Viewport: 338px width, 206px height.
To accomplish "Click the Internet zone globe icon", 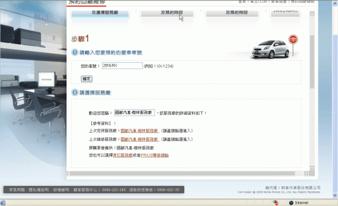I will click(x=291, y=203).
